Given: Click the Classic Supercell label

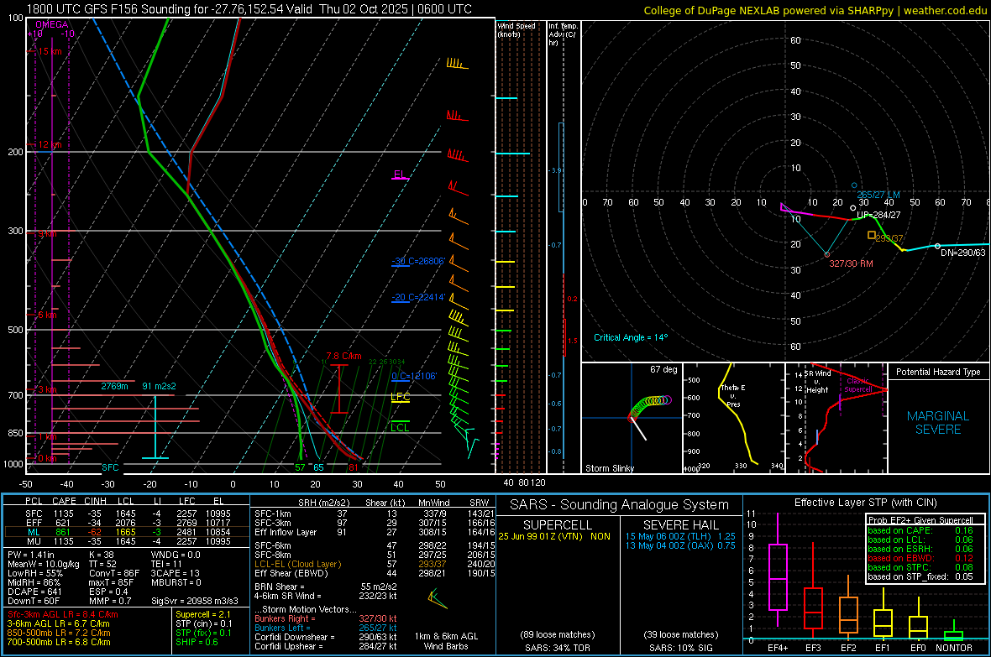Looking at the screenshot, I should (858, 385).
